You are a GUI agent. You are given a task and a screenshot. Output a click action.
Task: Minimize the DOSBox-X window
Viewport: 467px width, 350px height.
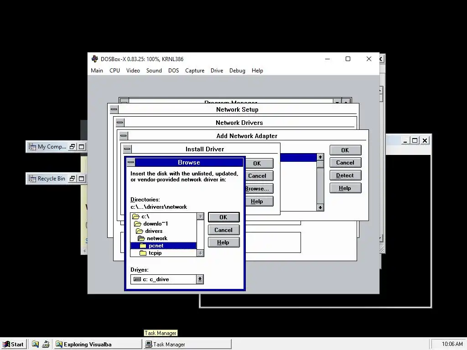(x=327, y=59)
